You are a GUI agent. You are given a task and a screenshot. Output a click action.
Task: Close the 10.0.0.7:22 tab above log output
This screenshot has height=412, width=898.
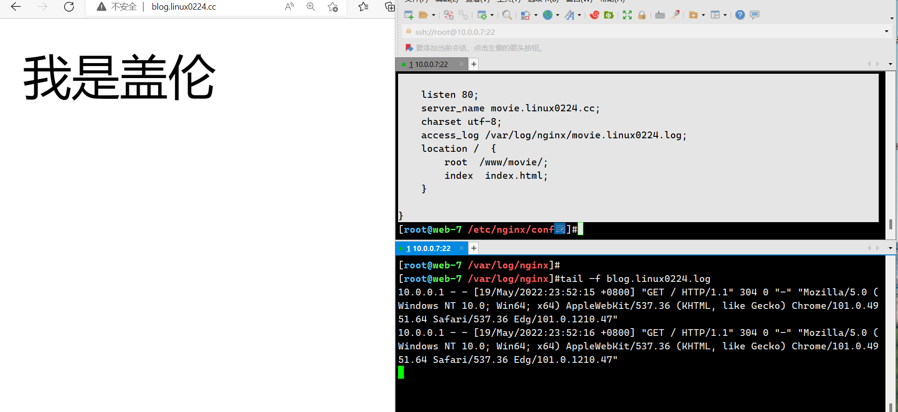tap(462, 248)
